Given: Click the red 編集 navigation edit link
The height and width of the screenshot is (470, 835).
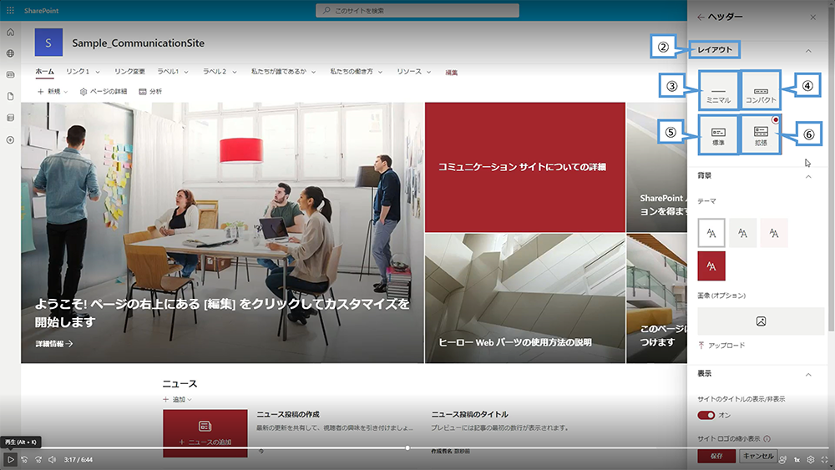Looking at the screenshot, I should click(452, 73).
